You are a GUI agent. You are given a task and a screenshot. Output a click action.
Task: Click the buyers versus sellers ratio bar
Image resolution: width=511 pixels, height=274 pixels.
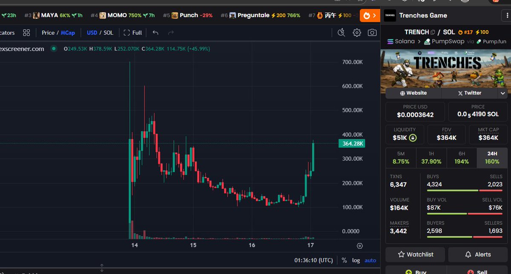click(x=465, y=237)
